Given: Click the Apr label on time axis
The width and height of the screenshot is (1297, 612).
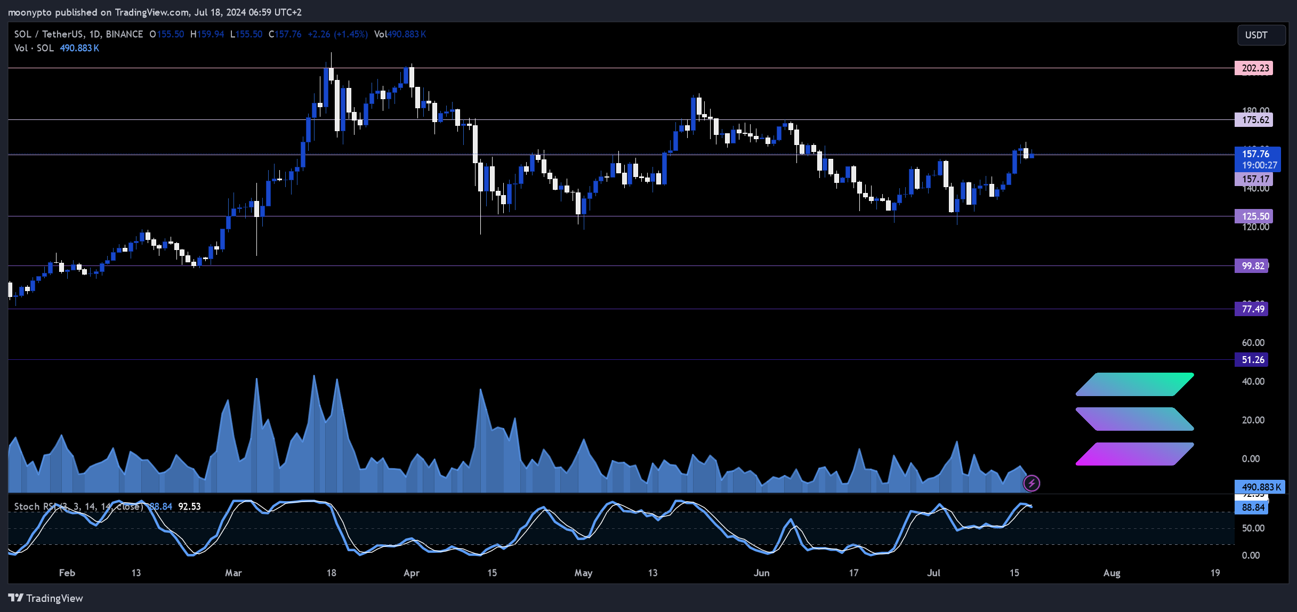Looking at the screenshot, I should (411, 573).
